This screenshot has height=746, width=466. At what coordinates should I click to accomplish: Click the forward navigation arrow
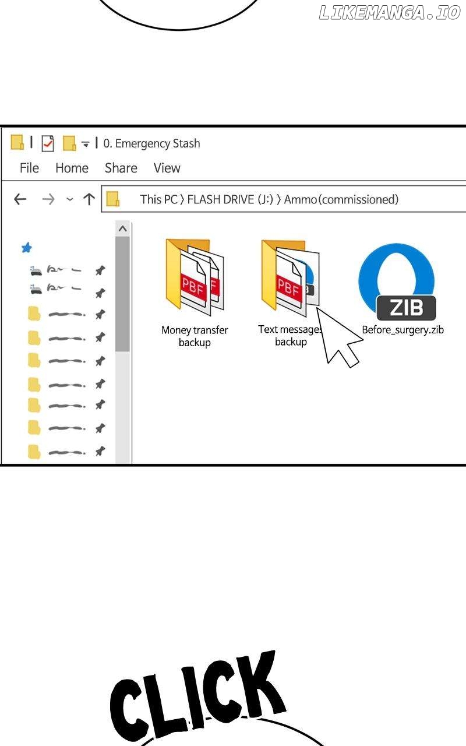(x=48, y=199)
